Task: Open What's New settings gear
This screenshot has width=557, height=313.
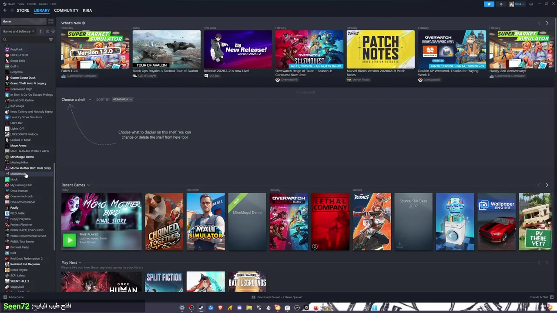Action: pos(84,23)
